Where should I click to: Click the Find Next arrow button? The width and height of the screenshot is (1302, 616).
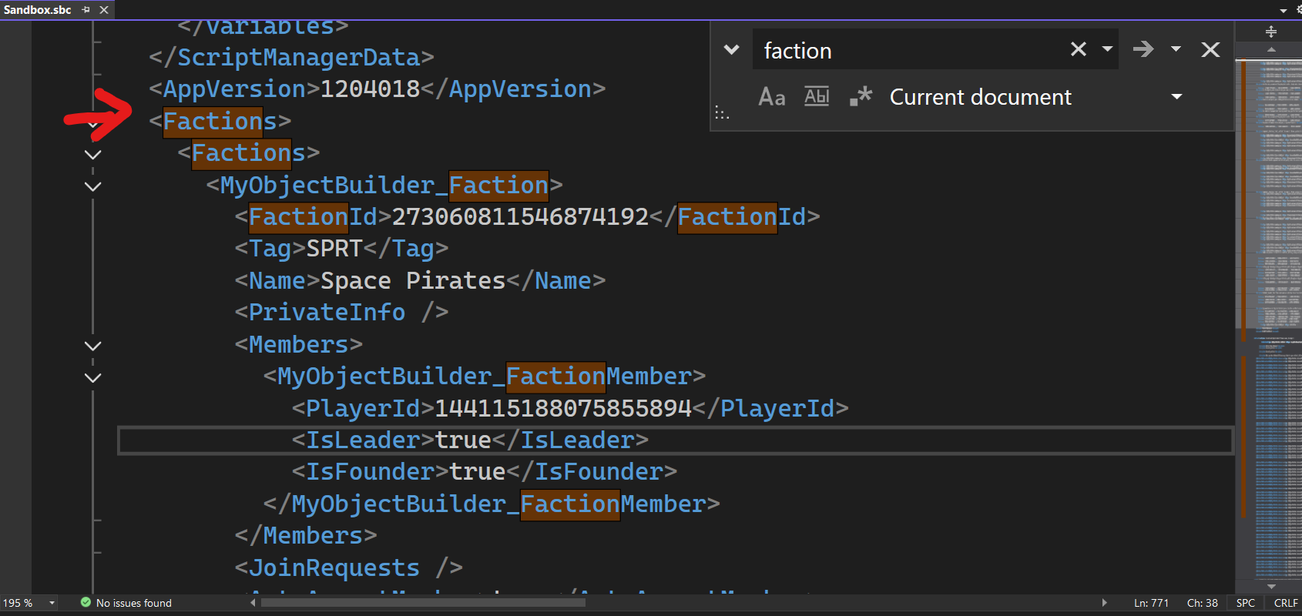pyautogui.click(x=1143, y=50)
